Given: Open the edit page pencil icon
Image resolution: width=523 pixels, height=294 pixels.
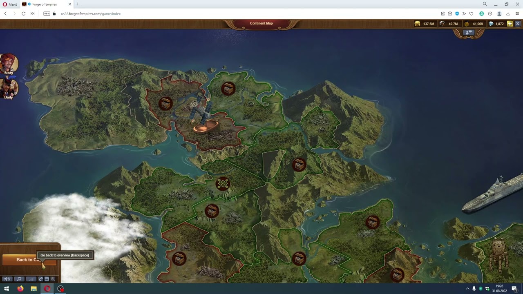Looking at the screenshot, I should coord(443,13).
